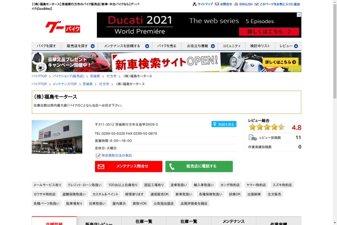Expand the レビュー dropdown arrow
Screen dimensions: 337x225
[296, 46]
